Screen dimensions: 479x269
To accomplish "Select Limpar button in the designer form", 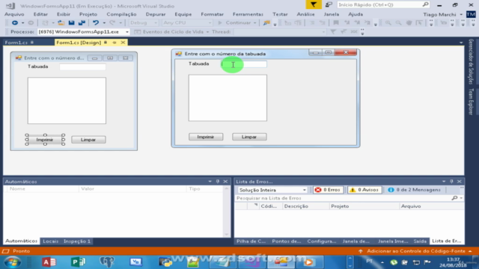I will tap(88, 140).
